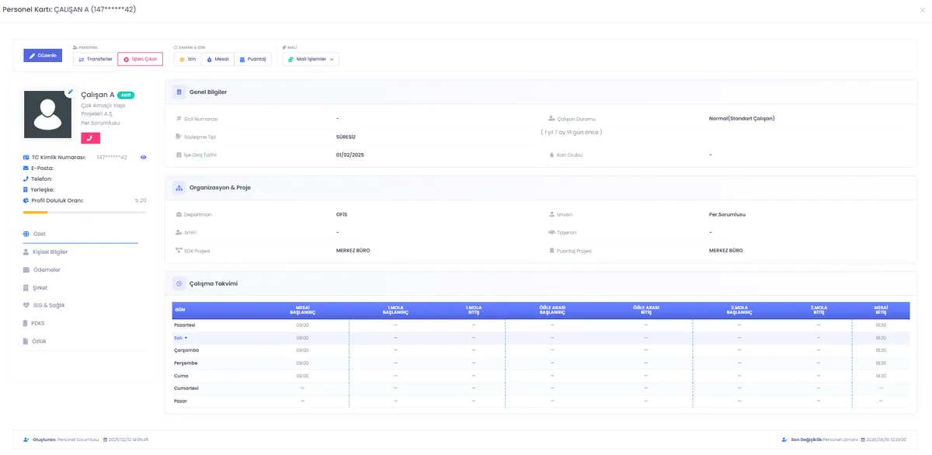The image size is (932, 455).
Task: Open the Mesai overtime button
Action: click(217, 59)
